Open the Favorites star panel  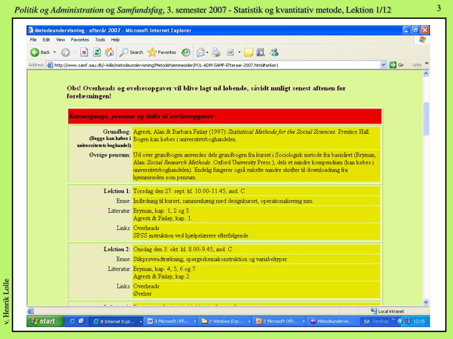(x=162, y=52)
